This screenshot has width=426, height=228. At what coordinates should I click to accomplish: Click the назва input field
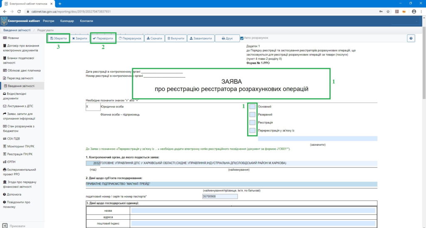point(253,211)
